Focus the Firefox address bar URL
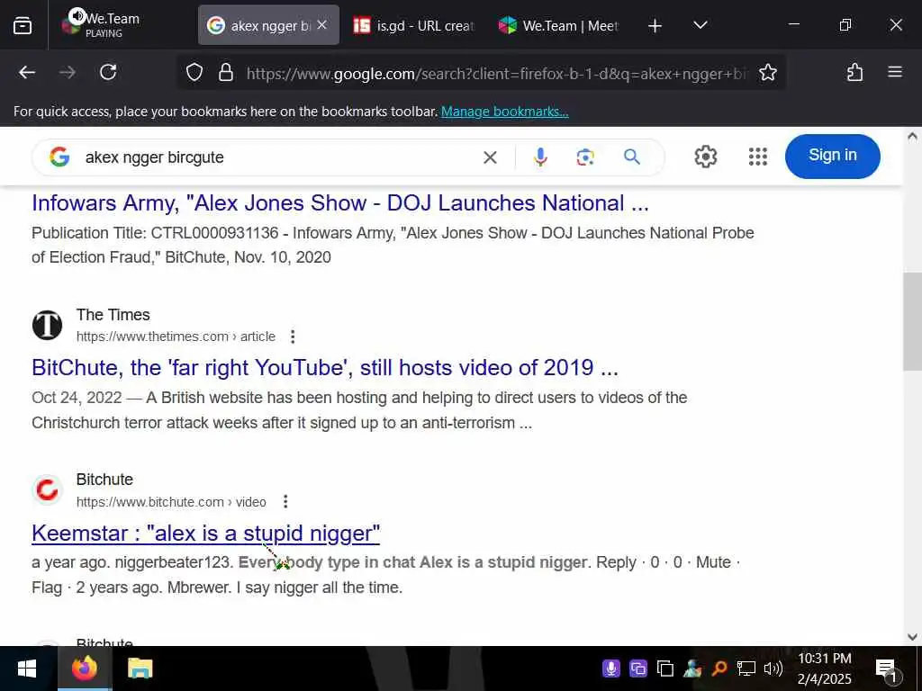The height and width of the screenshot is (691, 922). 497,74
